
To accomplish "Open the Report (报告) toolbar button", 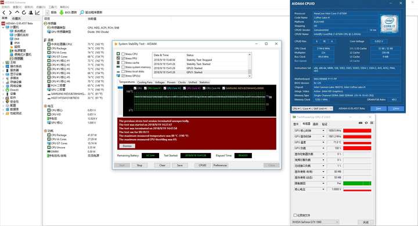I will [x=51, y=13].
